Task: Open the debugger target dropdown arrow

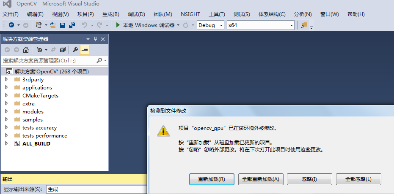Action: click(x=178, y=25)
